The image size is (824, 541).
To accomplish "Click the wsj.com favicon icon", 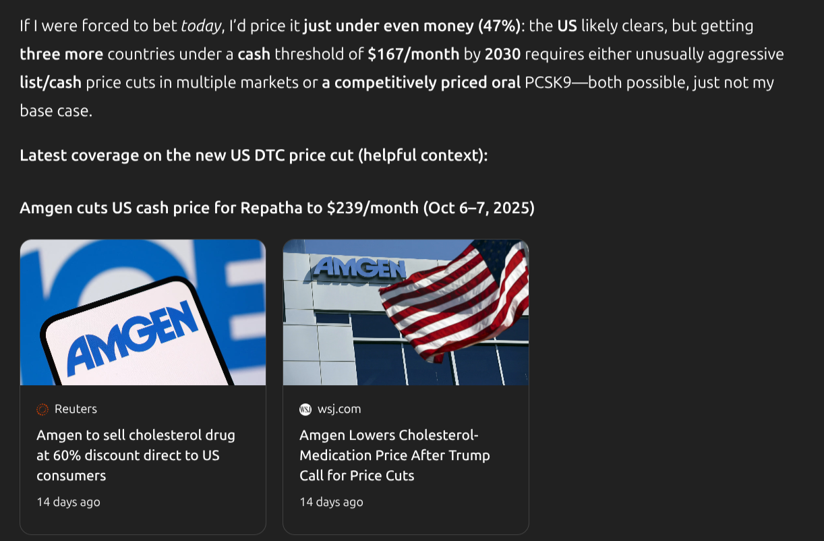I will [x=305, y=409].
